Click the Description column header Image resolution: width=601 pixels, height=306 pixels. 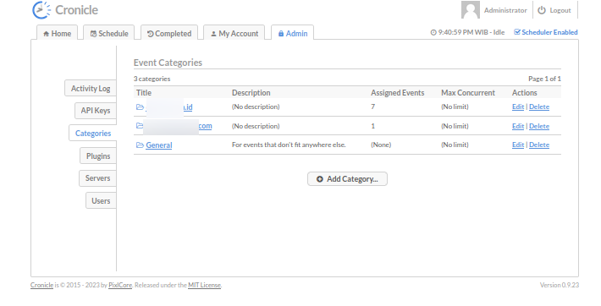[251, 93]
